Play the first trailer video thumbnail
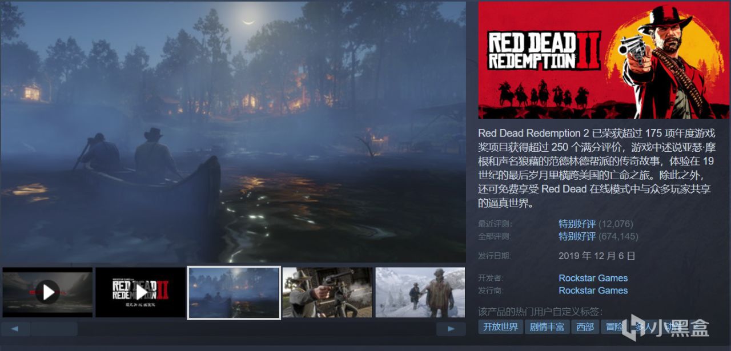Screen dimensions: 731x351 tap(47, 292)
